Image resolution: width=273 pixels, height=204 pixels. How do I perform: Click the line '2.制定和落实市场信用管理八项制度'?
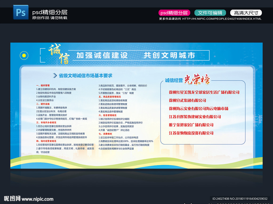click(x=54, y=93)
